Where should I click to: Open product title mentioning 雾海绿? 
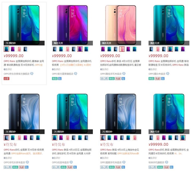[24, 63]
